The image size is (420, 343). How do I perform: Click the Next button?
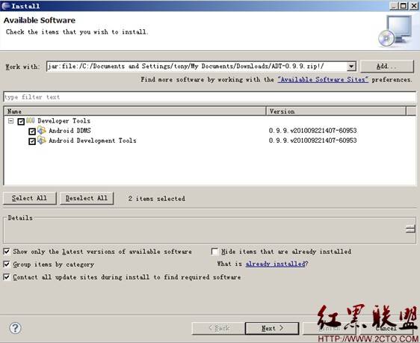click(272, 328)
